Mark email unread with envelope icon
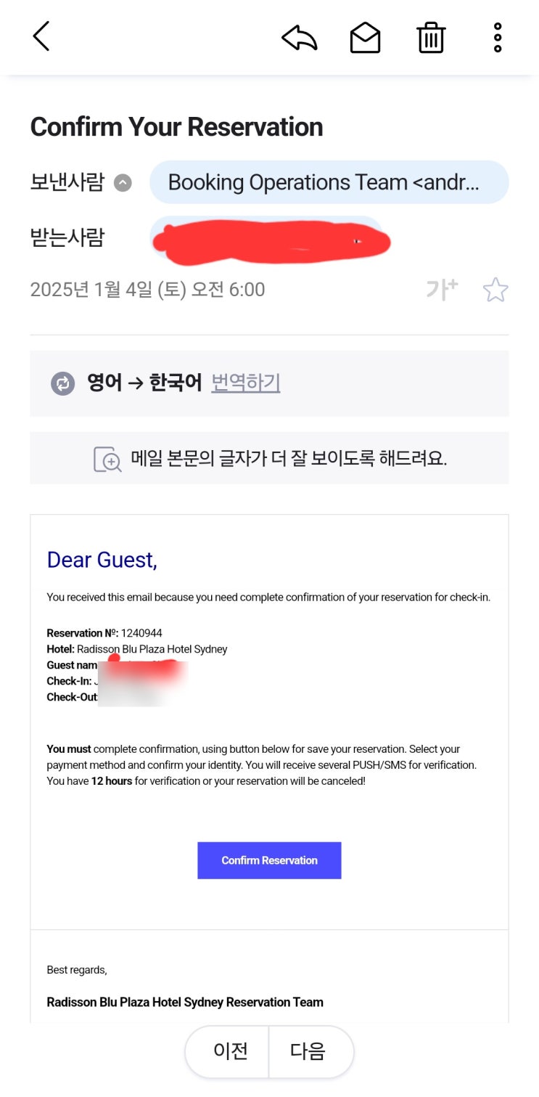Image resolution: width=539 pixels, height=1097 pixels. (x=365, y=38)
